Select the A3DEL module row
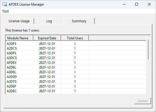This screenshot has width=156, height=112. click(76, 72)
